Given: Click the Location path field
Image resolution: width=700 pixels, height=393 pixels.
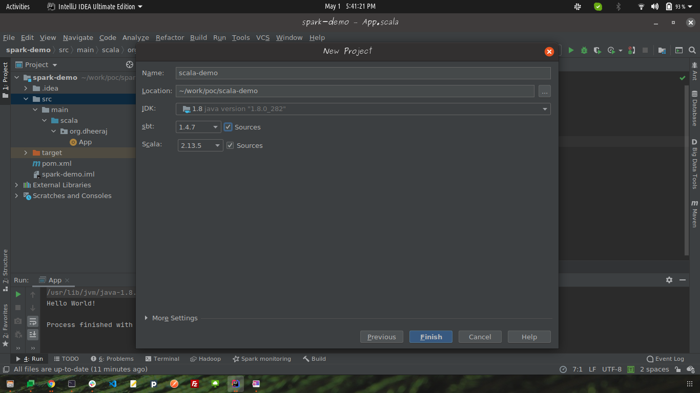Looking at the screenshot, I should 355,91.
